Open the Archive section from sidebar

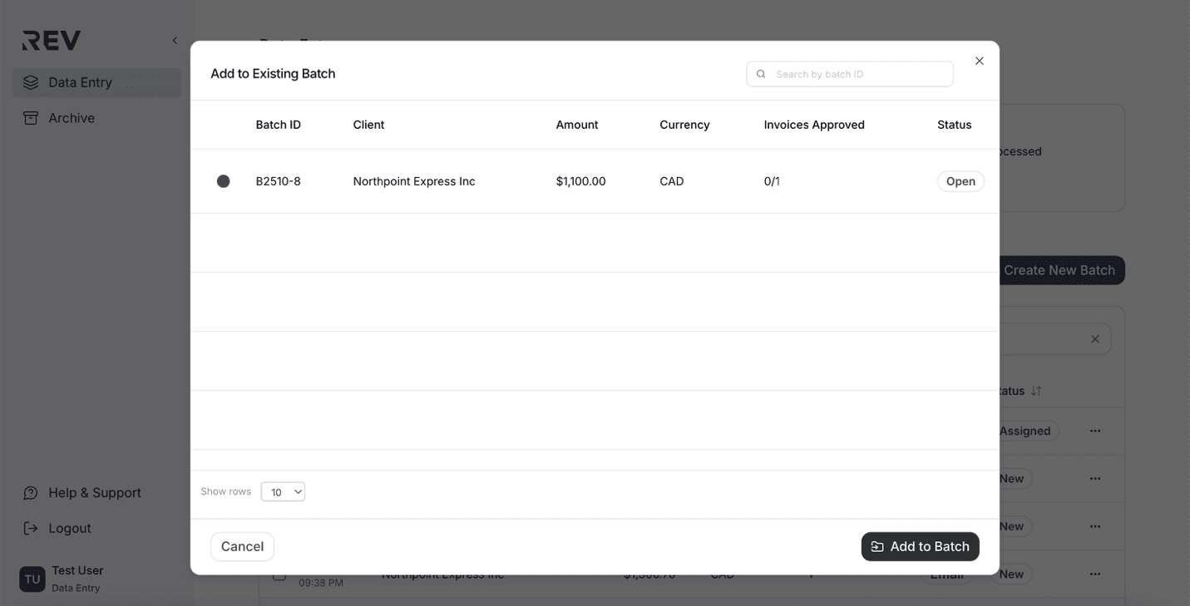tap(30, 117)
